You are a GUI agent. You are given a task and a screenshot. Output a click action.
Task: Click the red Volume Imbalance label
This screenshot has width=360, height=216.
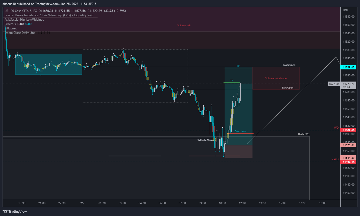(x=276, y=78)
